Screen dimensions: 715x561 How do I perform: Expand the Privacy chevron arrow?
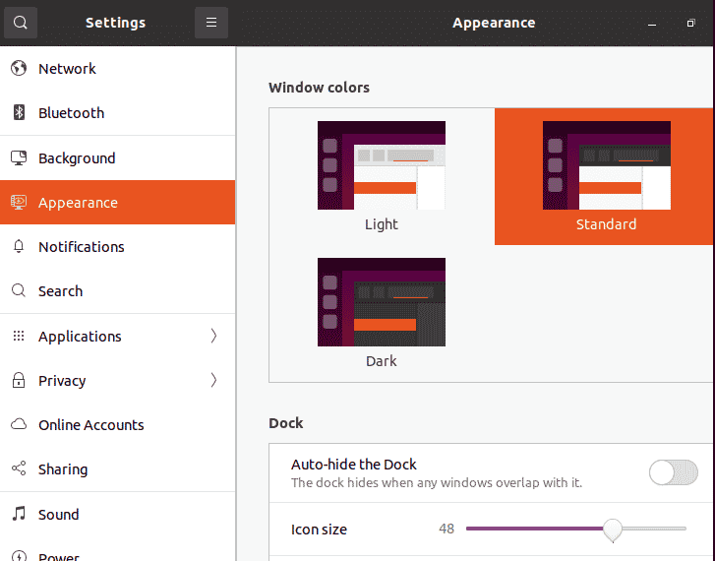click(x=213, y=380)
